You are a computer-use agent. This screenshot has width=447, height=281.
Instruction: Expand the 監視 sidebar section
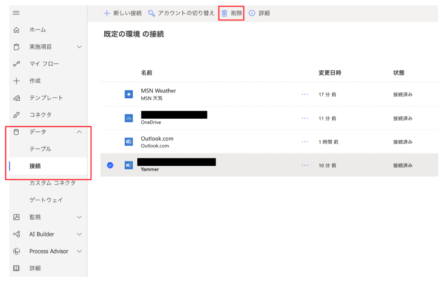(x=79, y=217)
